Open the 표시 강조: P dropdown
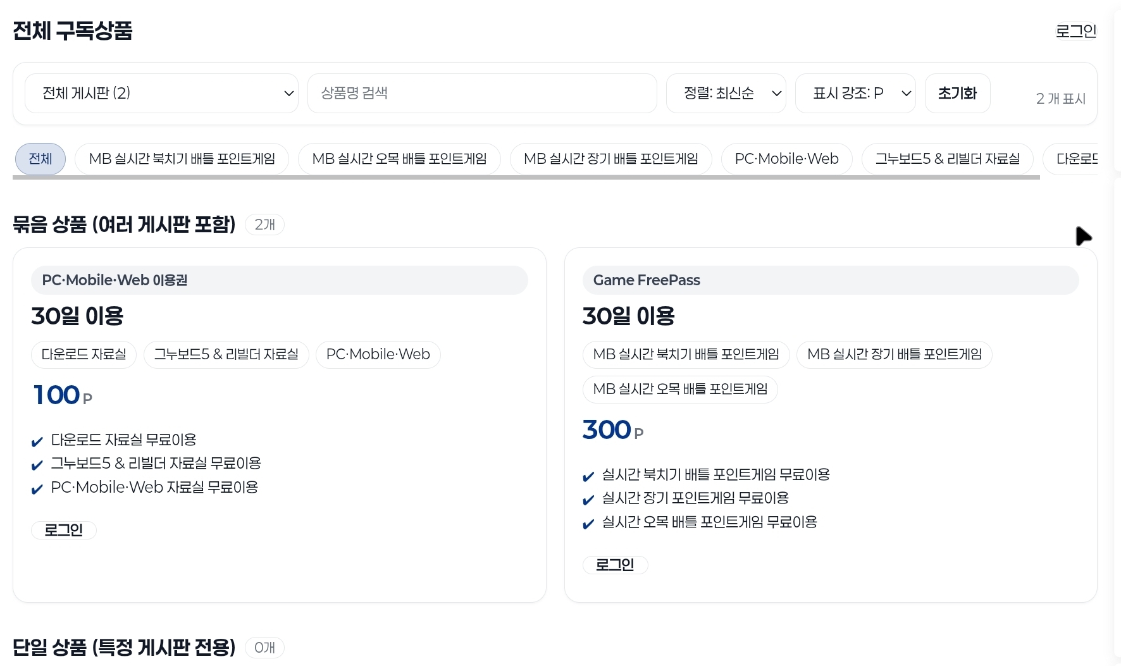The width and height of the screenshot is (1121, 666). click(x=855, y=94)
